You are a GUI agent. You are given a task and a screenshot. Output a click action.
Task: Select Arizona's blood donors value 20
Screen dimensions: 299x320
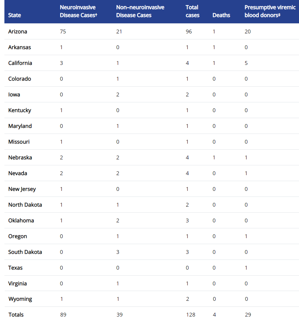(248, 31)
